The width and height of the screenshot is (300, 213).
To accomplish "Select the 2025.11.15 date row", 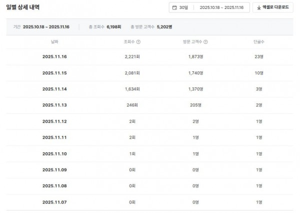I will pos(54,73).
